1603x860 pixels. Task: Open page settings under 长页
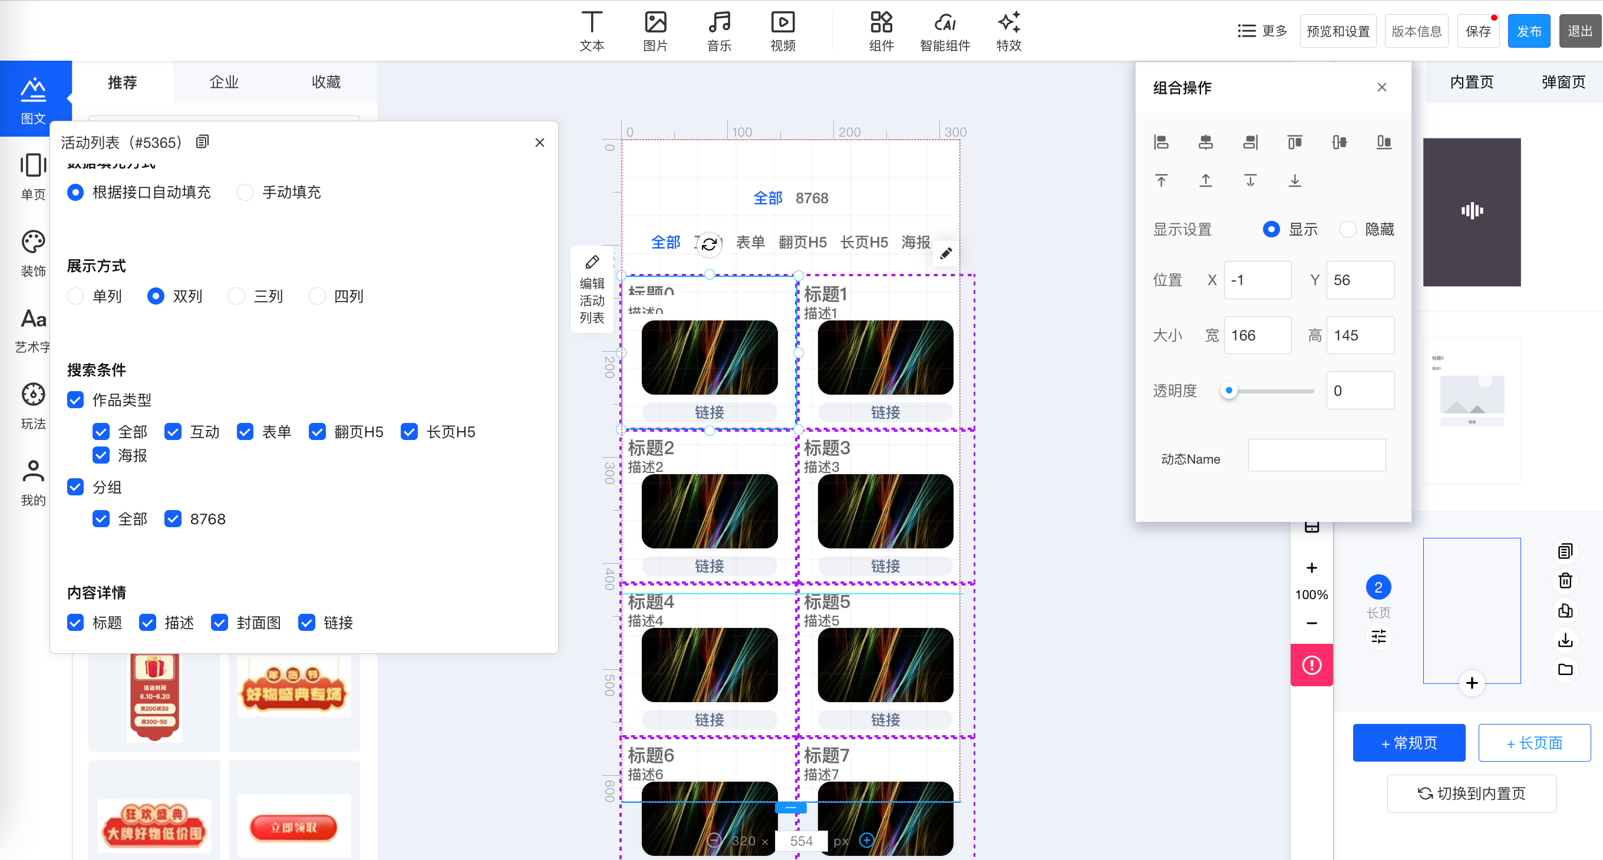pos(1378,637)
